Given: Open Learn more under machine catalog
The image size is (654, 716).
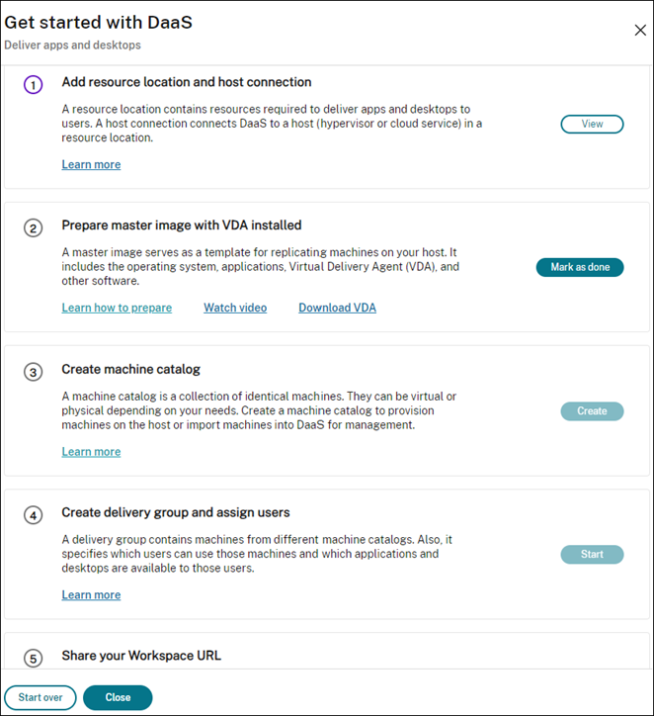Looking at the screenshot, I should pos(91,452).
